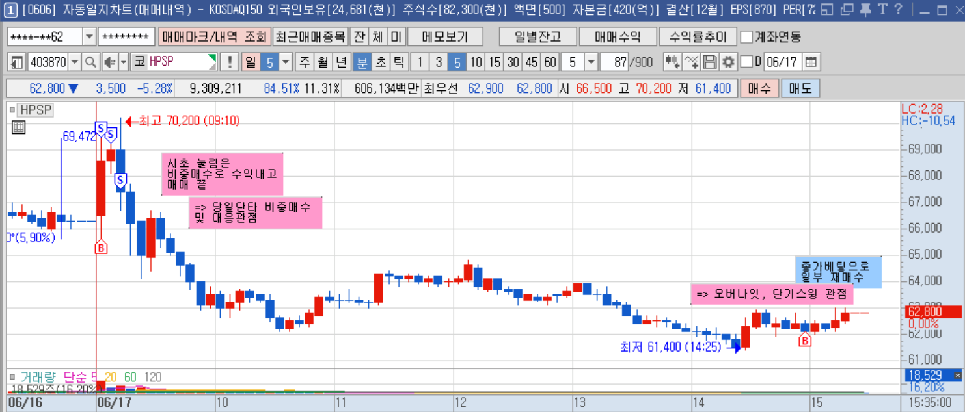Click 수익률추이 button
Screen dimensions: 965x412
click(697, 37)
